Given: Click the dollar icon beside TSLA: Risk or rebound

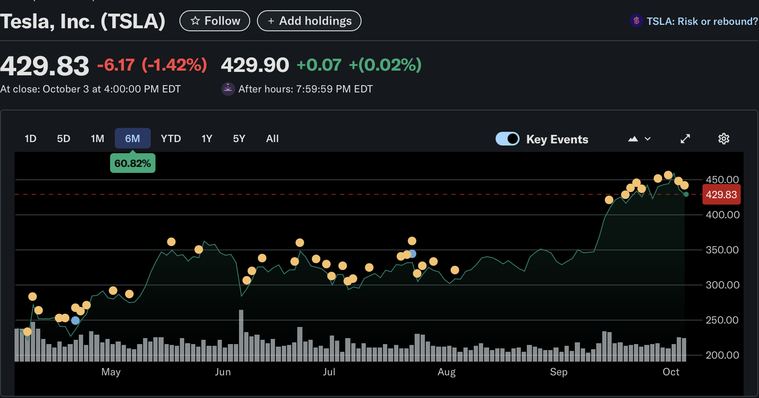Looking at the screenshot, I should click(636, 21).
